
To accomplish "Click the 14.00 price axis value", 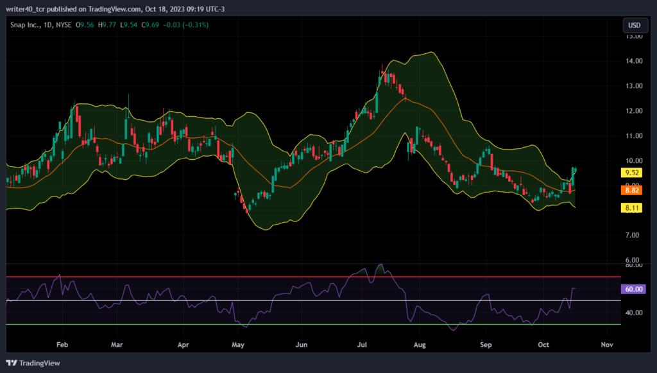I will [x=634, y=61].
